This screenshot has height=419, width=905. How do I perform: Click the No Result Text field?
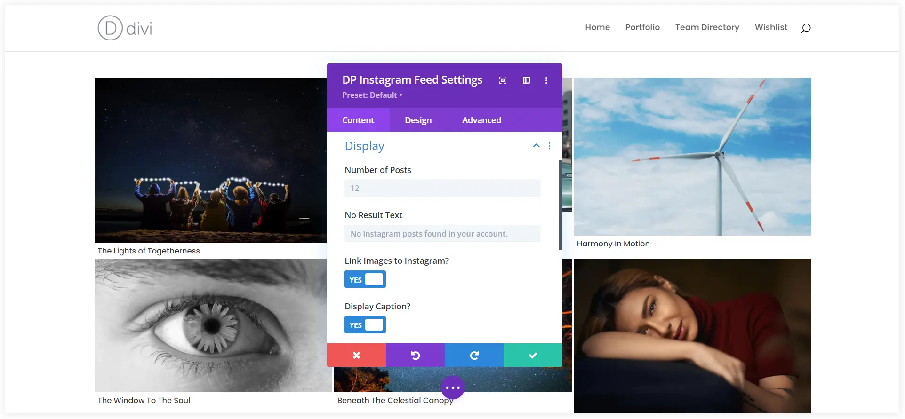coord(442,234)
